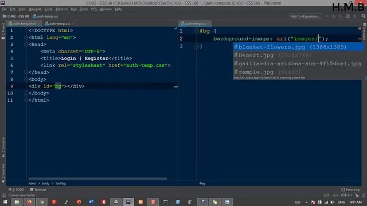
Task: Open the File menu
Action: click(x=4, y=9)
